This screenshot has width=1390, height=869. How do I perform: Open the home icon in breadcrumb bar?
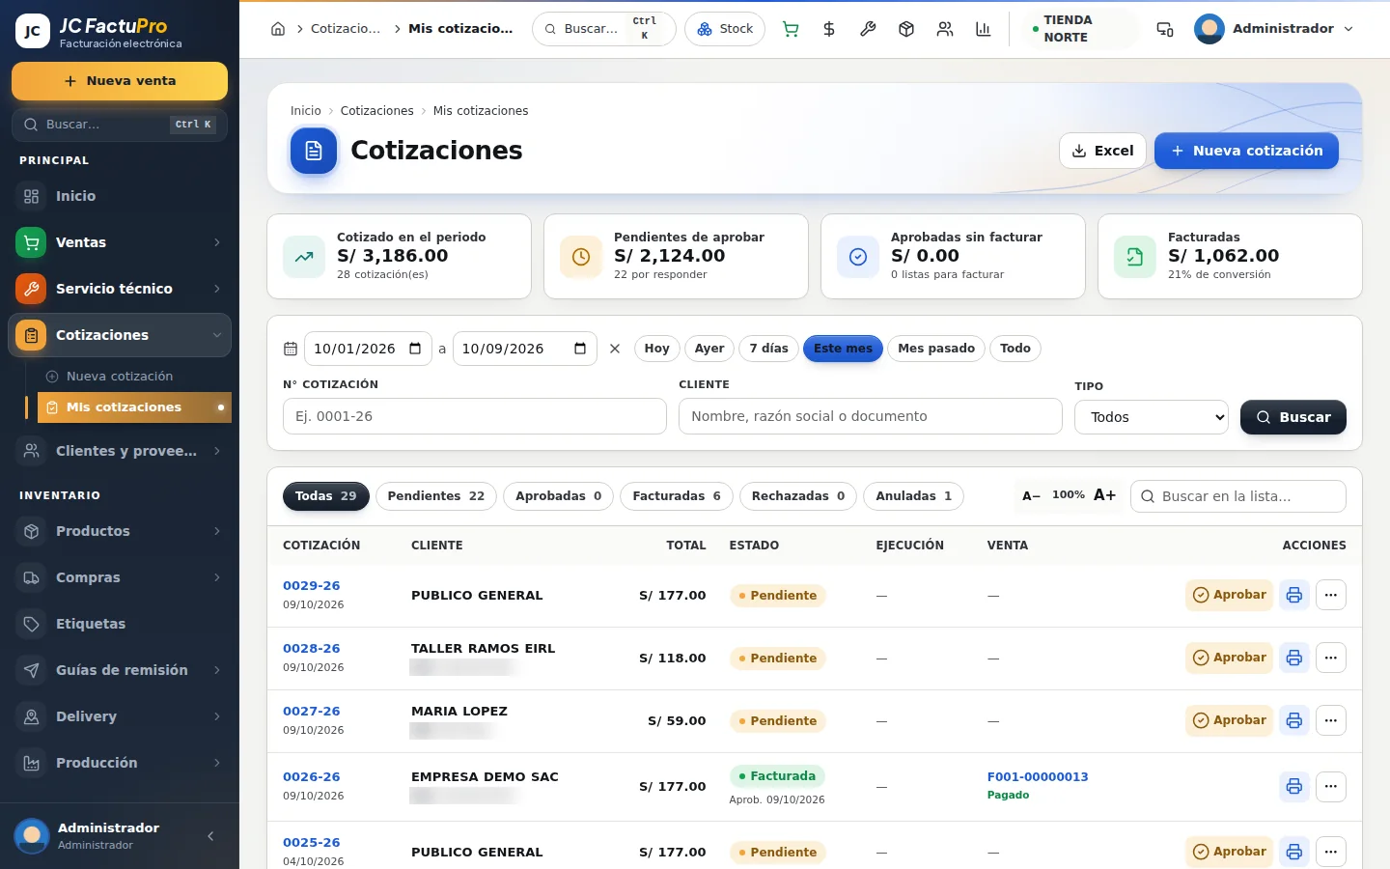pos(278,29)
